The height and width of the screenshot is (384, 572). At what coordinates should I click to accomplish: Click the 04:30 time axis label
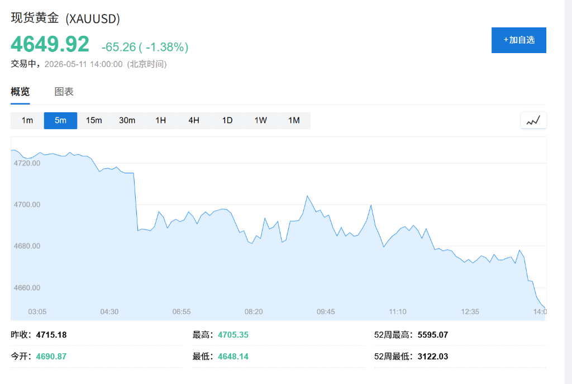click(109, 312)
